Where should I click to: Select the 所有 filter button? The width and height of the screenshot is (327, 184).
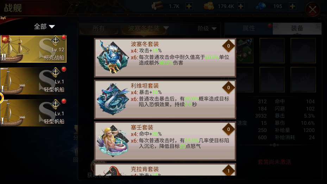(x=99, y=28)
